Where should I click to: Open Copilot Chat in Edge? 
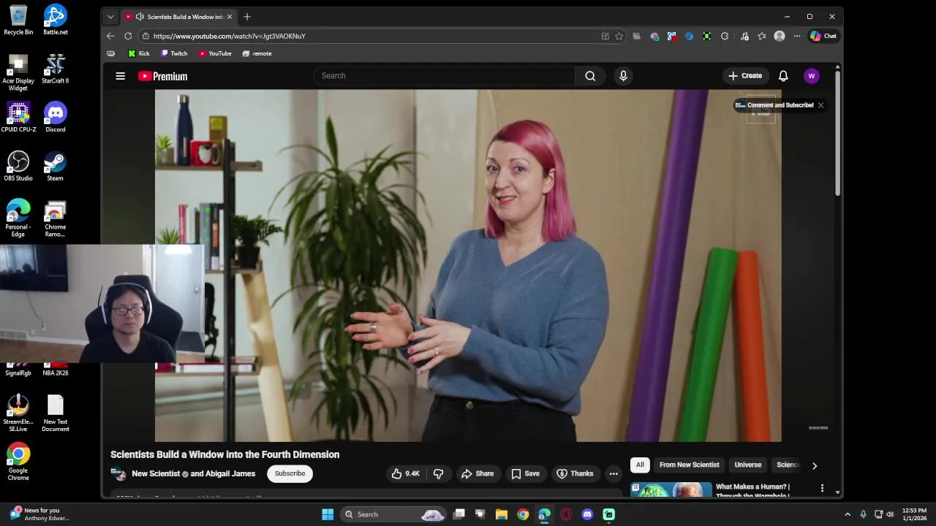[823, 36]
